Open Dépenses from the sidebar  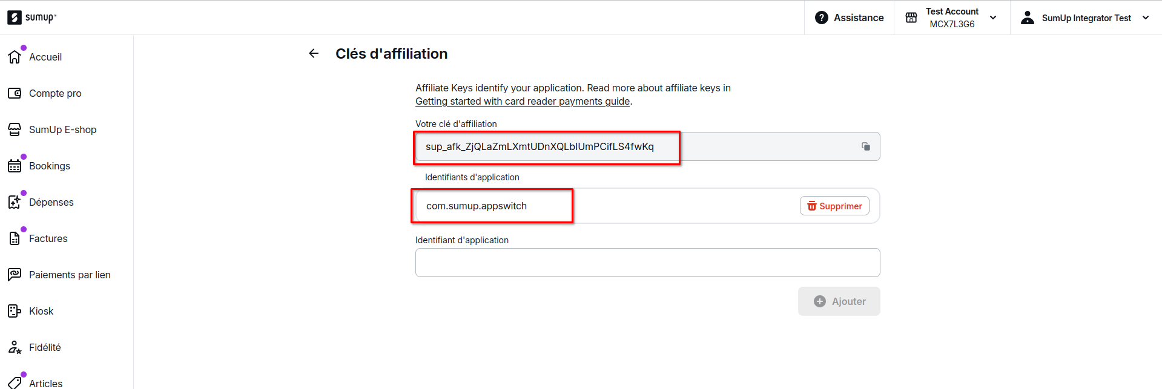51,202
